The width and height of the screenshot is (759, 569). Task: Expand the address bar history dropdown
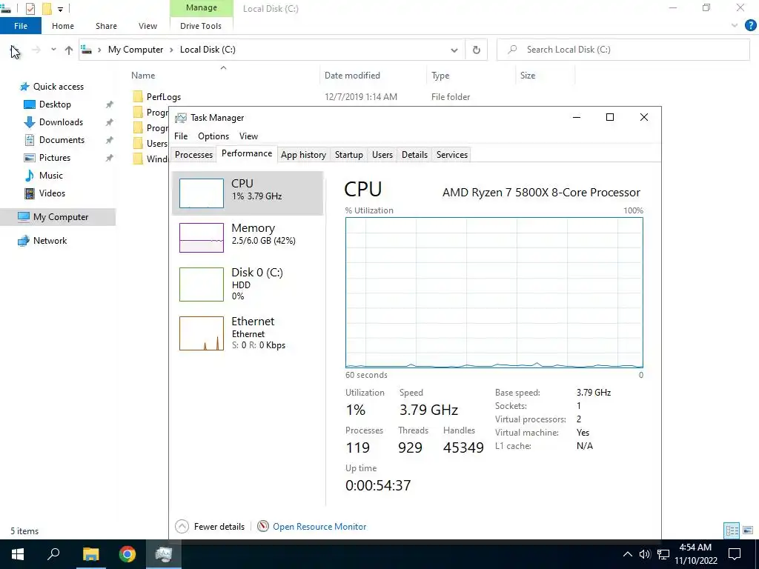tap(454, 50)
